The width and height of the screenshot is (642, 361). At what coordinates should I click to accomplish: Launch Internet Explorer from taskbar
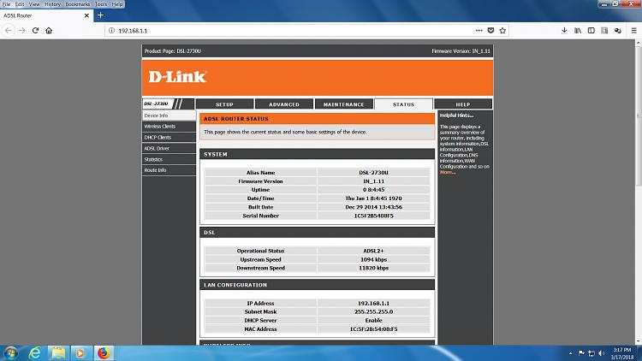[x=35, y=352]
